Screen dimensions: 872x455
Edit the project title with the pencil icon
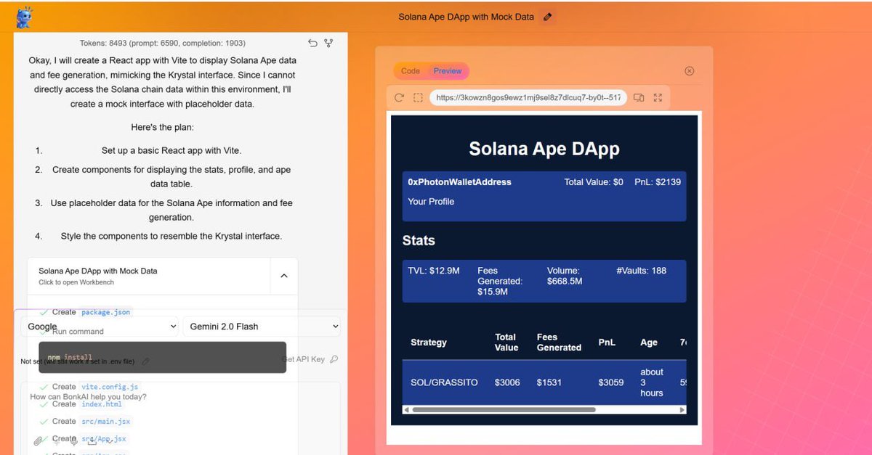(548, 17)
